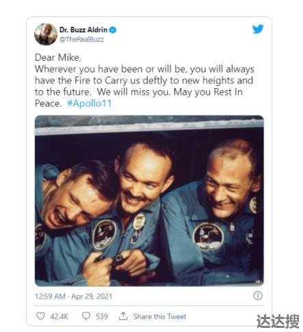
Task: Click the 42.4K likes count
Action: [60, 316]
